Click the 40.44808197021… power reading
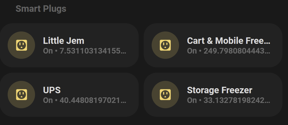The image size is (288, 125). click(93, 100)
